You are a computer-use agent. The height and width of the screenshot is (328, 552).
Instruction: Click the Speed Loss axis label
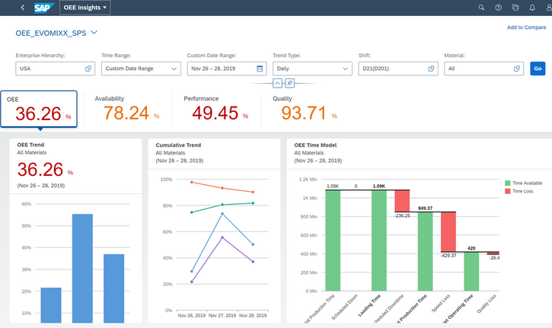tap(441, 304)
